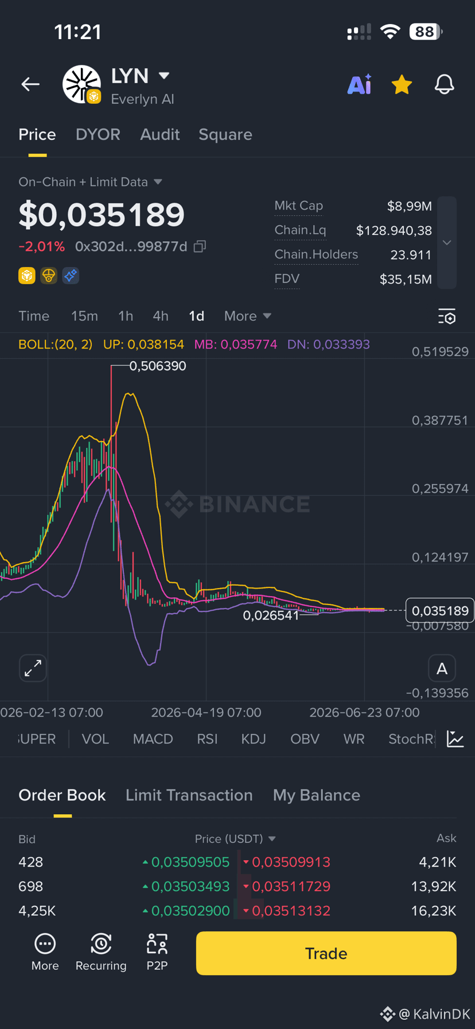Select the SUPER indicator

37,739
